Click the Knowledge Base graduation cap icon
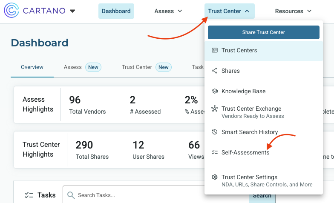This screenshot has width=334, height=203. point(215,91)
